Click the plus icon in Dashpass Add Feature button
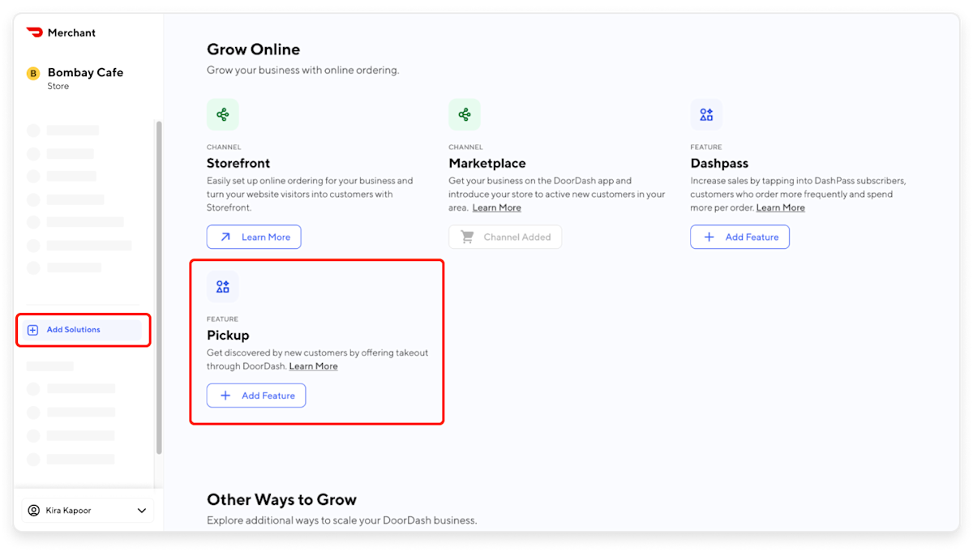The image size is (973, 556). click(709, 237)
